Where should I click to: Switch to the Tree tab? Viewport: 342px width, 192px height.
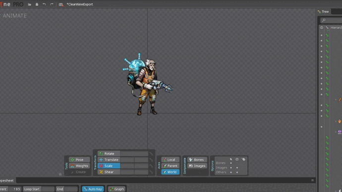pos(324,12)
